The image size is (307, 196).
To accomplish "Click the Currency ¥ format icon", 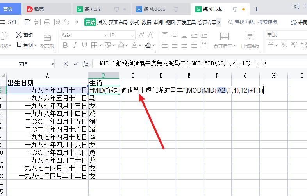I will (271, 45).
